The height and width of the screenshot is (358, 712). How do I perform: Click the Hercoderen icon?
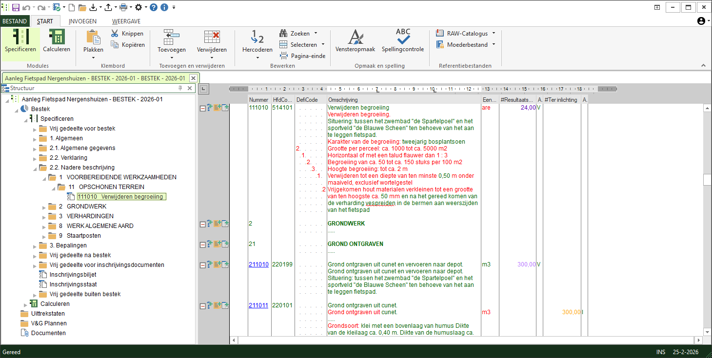[257, 37]
